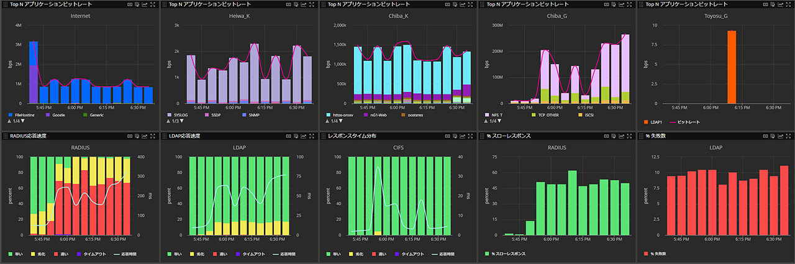Click the chart-type icon on RADIUS応答速度 panel

(145, 135)
